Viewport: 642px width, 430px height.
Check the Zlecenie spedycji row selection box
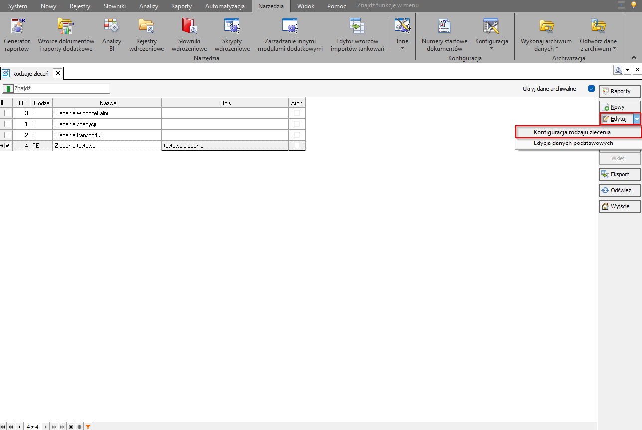(7, 124)
